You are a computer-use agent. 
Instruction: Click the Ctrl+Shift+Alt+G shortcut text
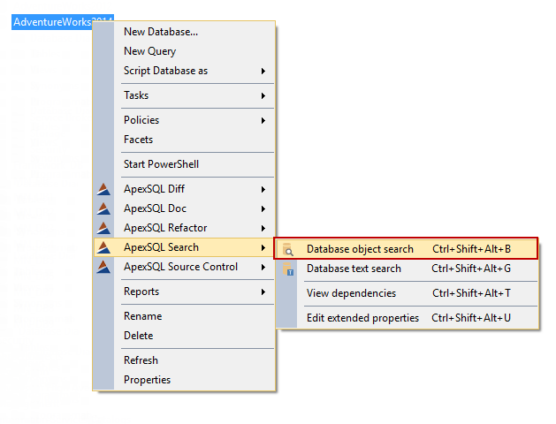[471, 269]
